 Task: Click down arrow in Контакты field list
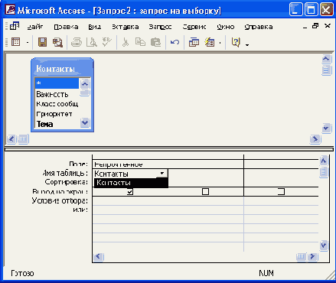pyautogui.click(x=85, y=123)
